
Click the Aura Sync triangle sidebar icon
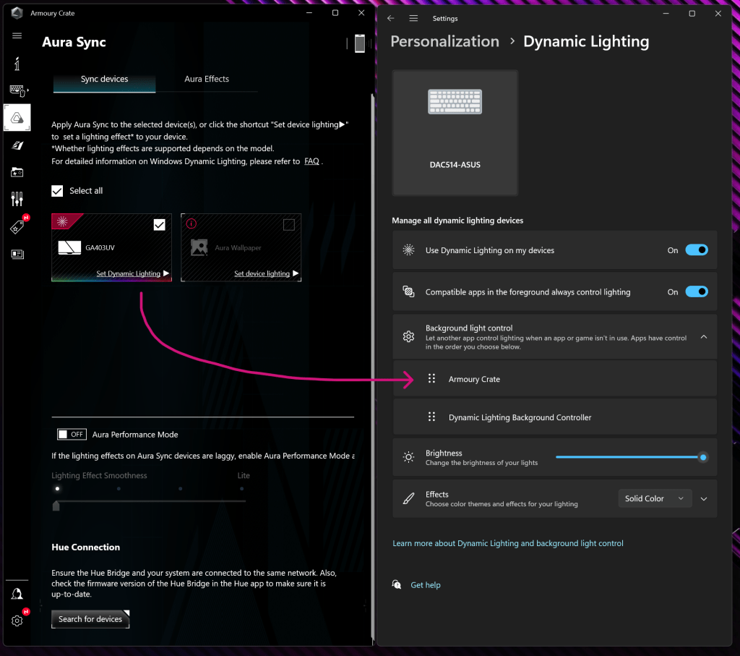click(x=17, y=117)
